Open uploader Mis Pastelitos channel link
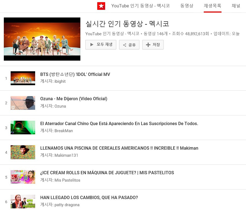Screen dimensions: 246x213 pos(67,180)
